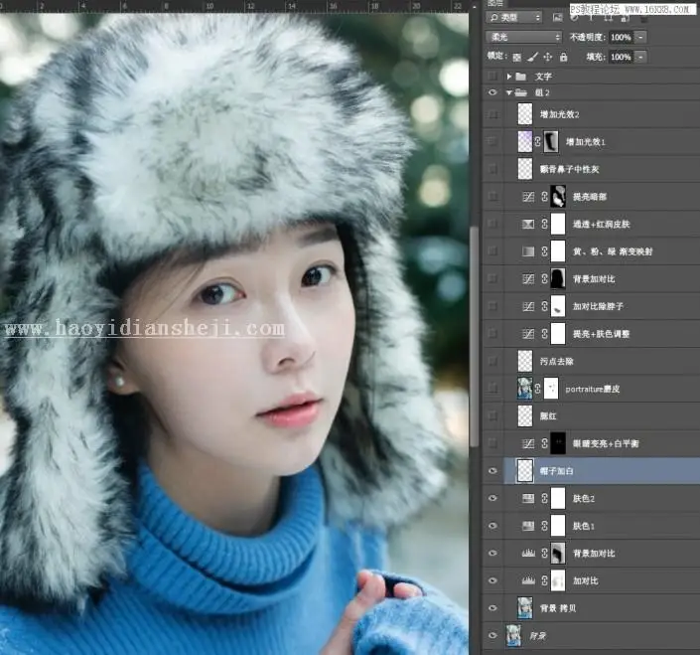Show the 腮红 layer
Screen dimensions: 700x655
coord(492,416)
